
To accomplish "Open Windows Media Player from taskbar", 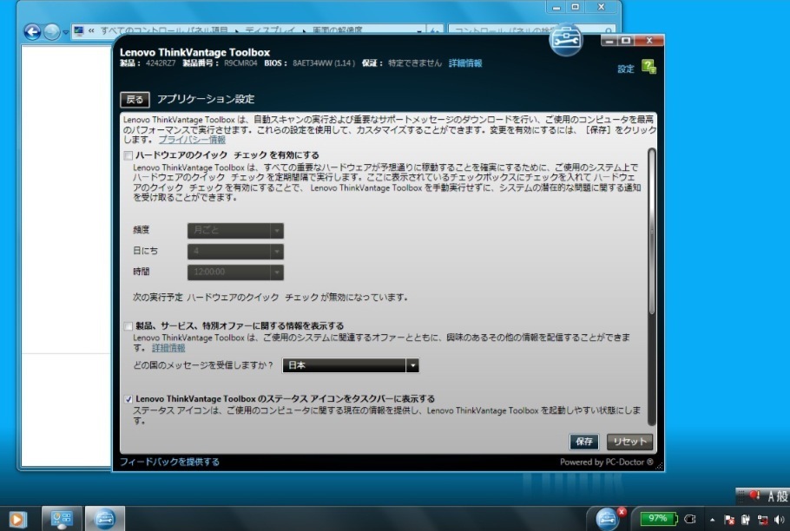I will (16, 520).
